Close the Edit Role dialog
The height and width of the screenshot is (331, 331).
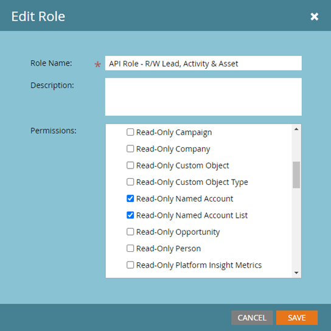(x=315, y=16)
